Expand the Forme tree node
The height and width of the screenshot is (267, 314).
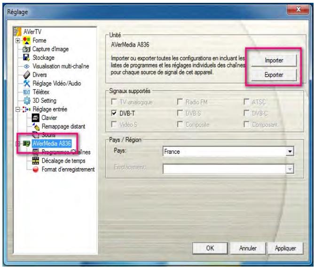pyautogui.click(x=17, y=40)
